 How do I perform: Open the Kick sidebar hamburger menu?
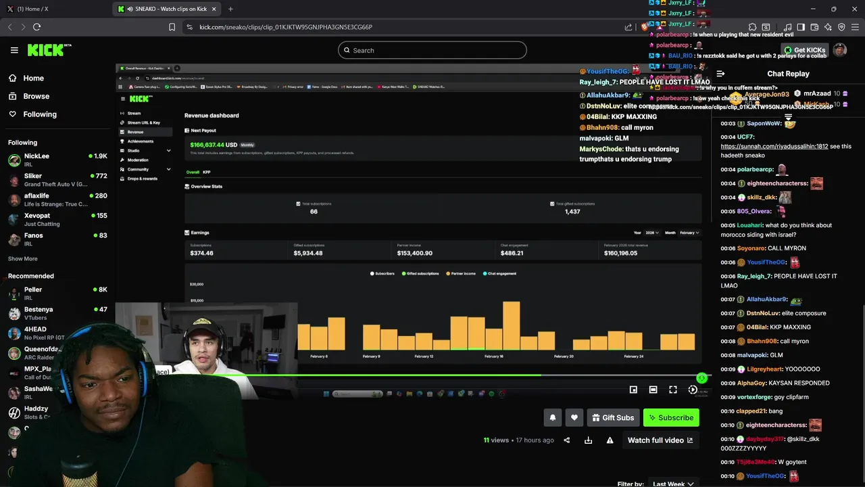point(14,50)
